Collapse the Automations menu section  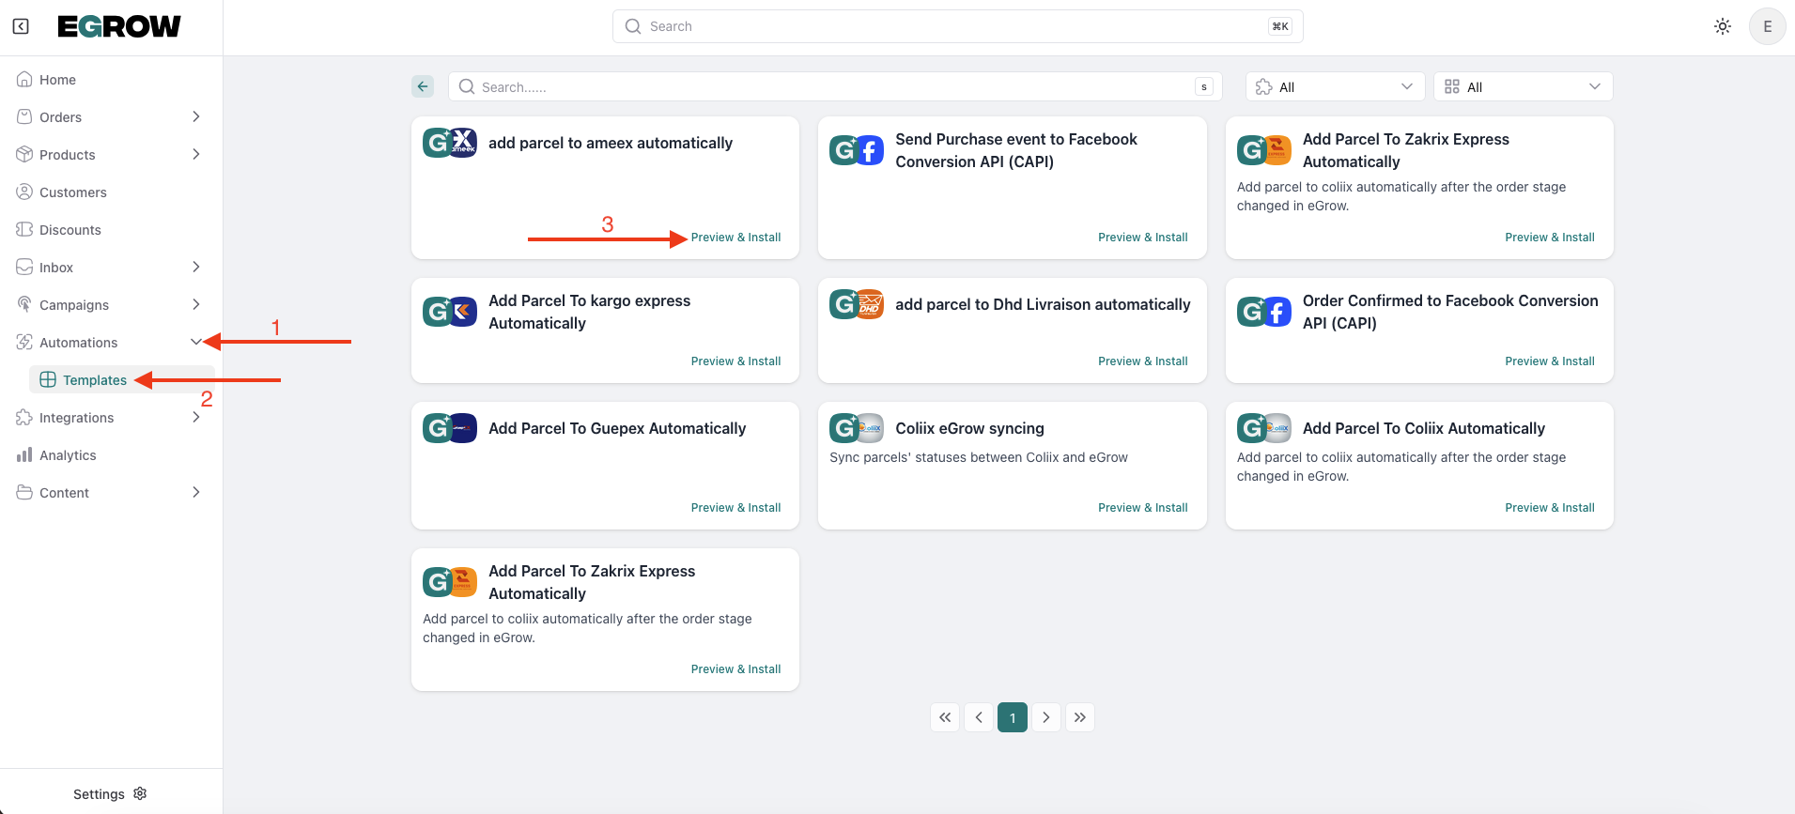click(195, 342)
